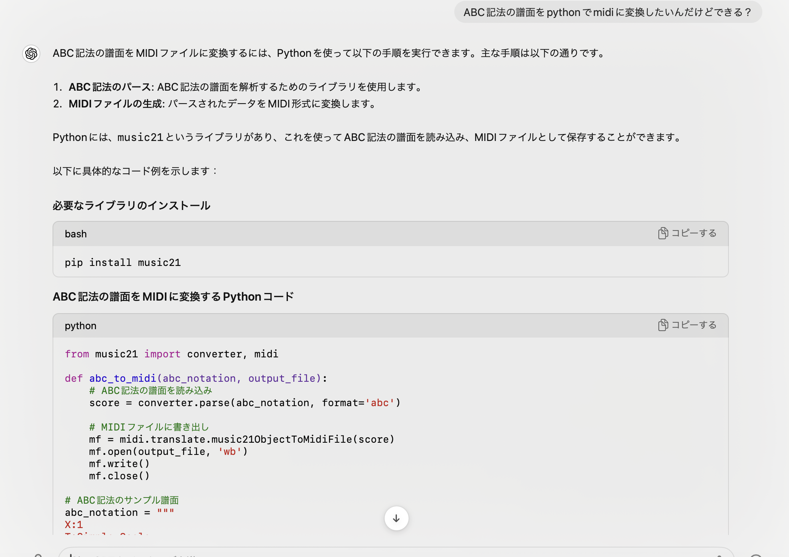The height and width of the screenshot is (557, 789).
Task: Click the python language label
Action: [80, 325]
